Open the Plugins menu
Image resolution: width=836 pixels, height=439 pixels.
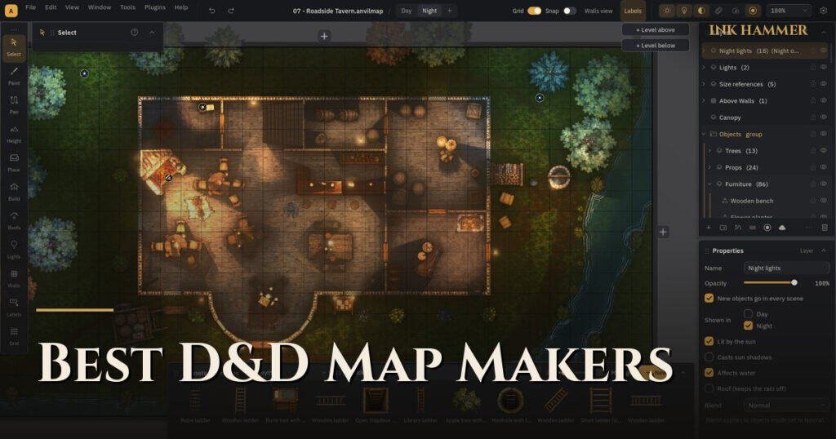(155, 7)
